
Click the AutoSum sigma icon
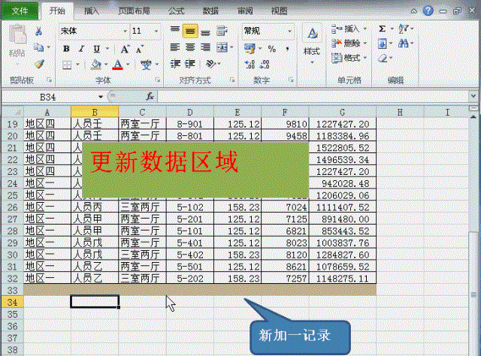tap(383, 29)
